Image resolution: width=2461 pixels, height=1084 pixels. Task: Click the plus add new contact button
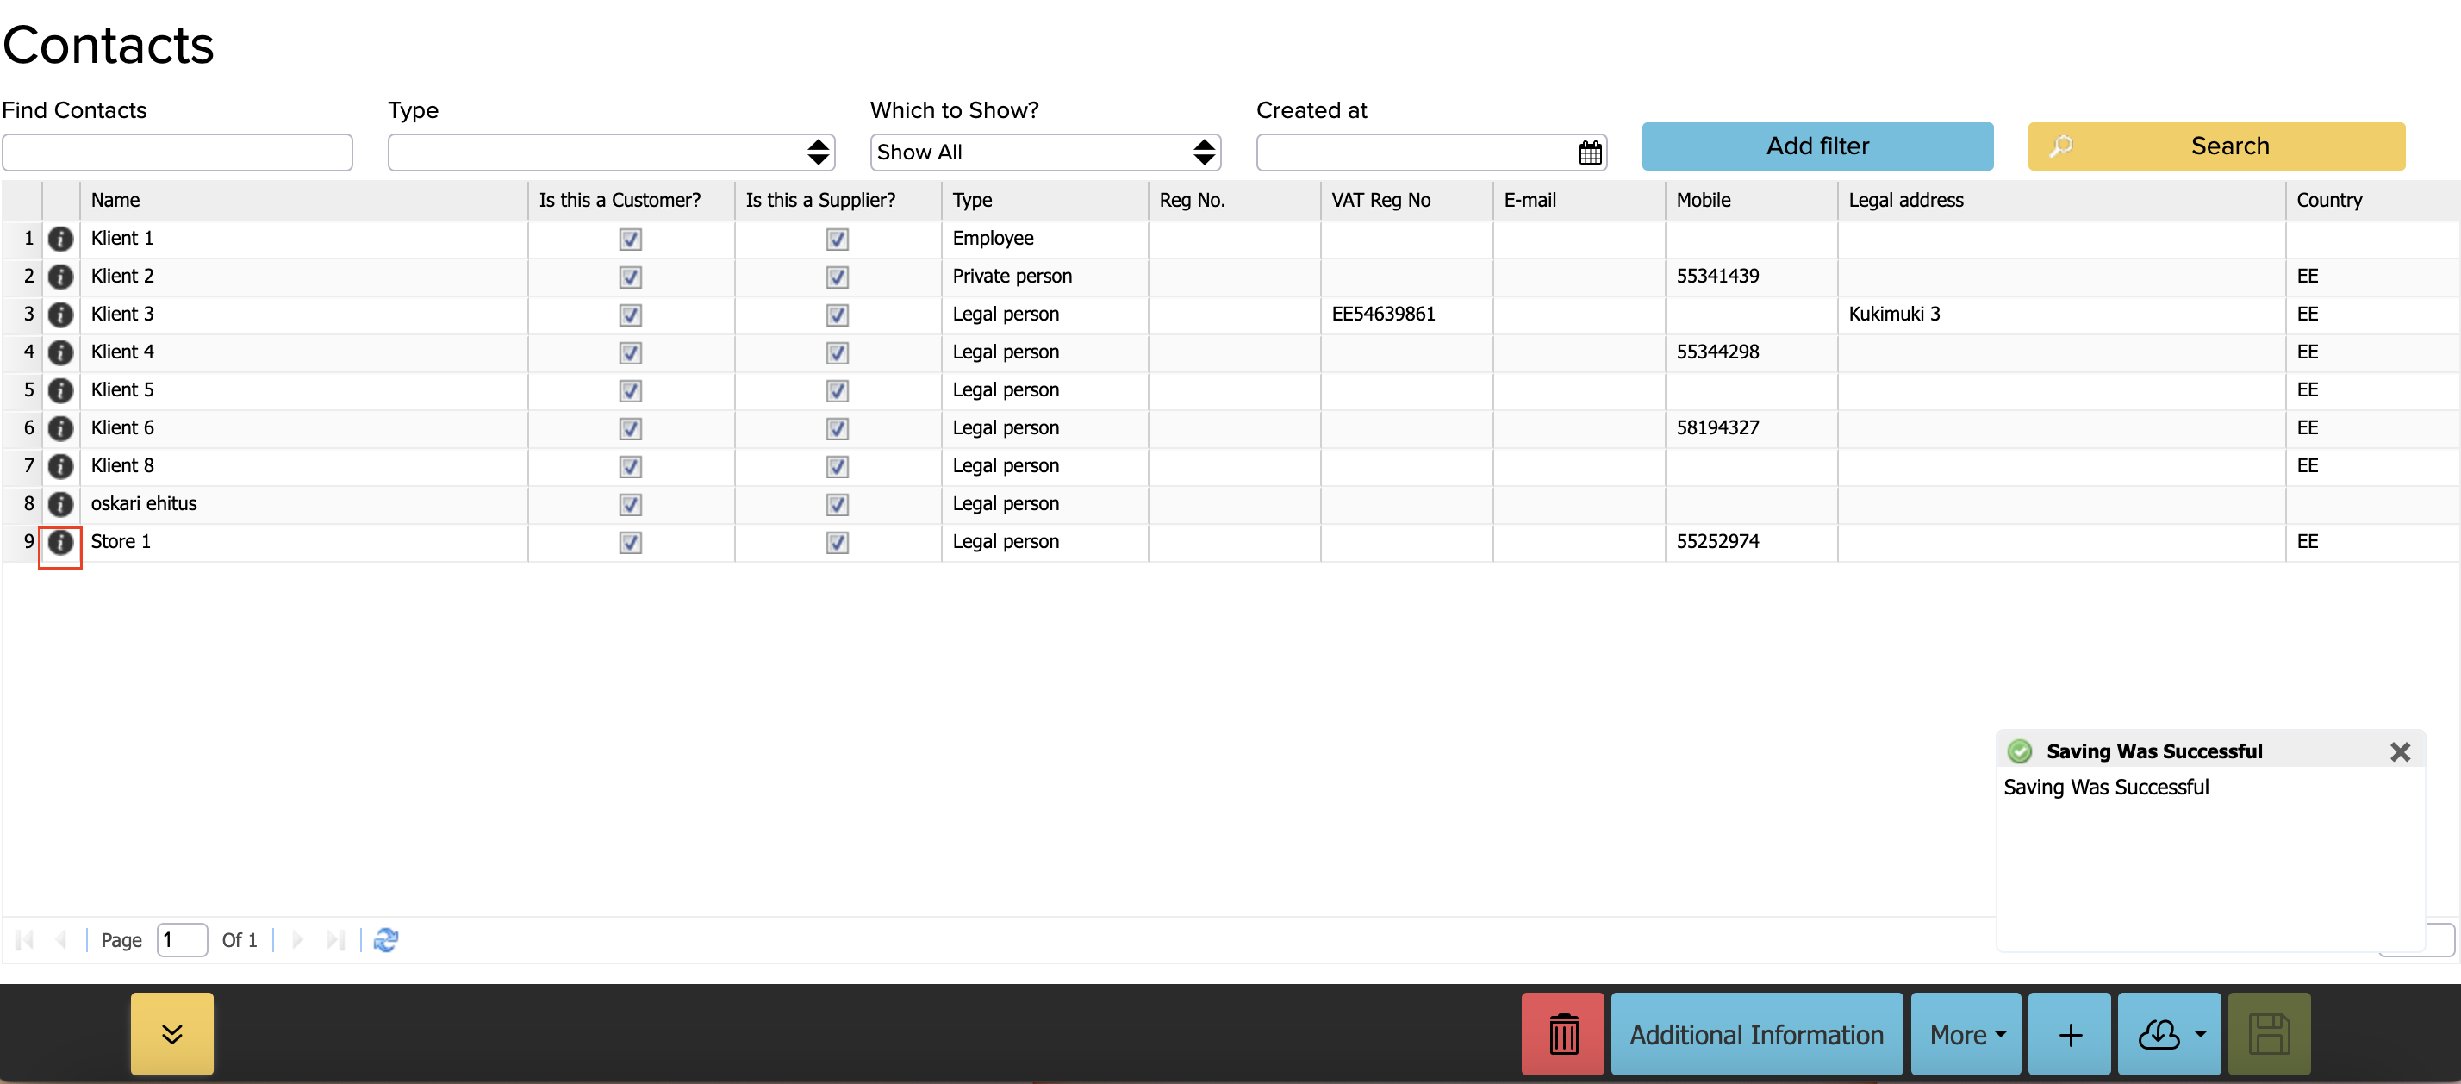(x=2068, y=1034)
